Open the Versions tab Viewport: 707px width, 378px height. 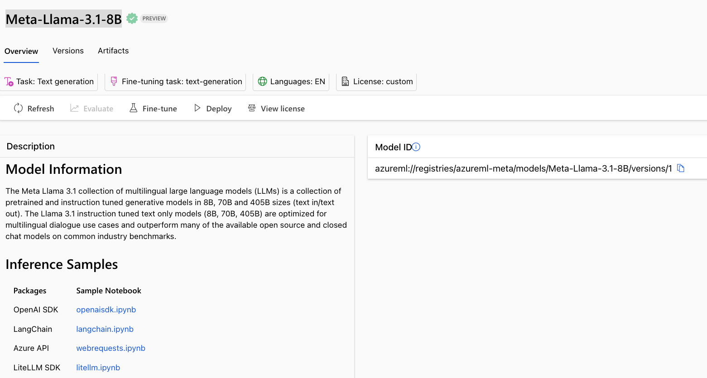(68, 51)
